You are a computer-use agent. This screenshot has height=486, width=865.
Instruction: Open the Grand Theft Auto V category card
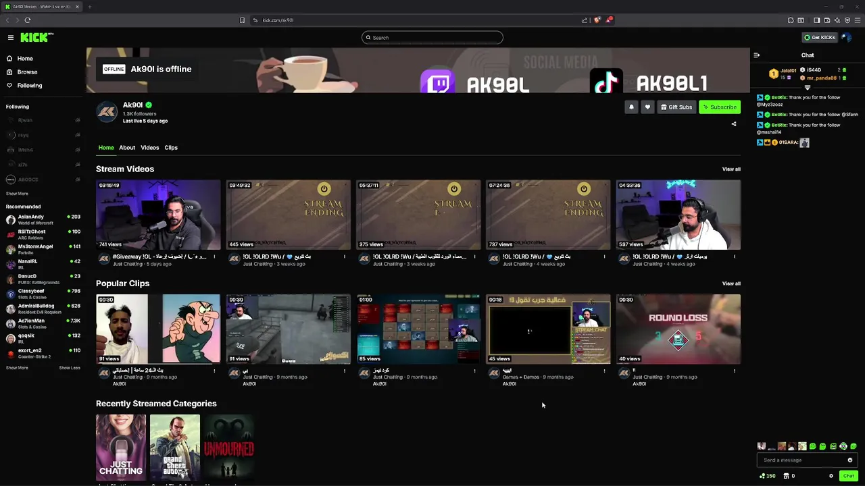175,448
